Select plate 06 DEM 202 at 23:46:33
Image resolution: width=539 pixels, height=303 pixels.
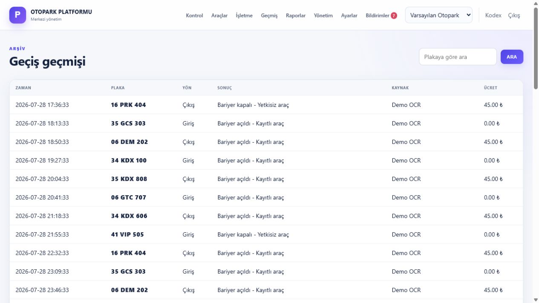coord(130,290)
